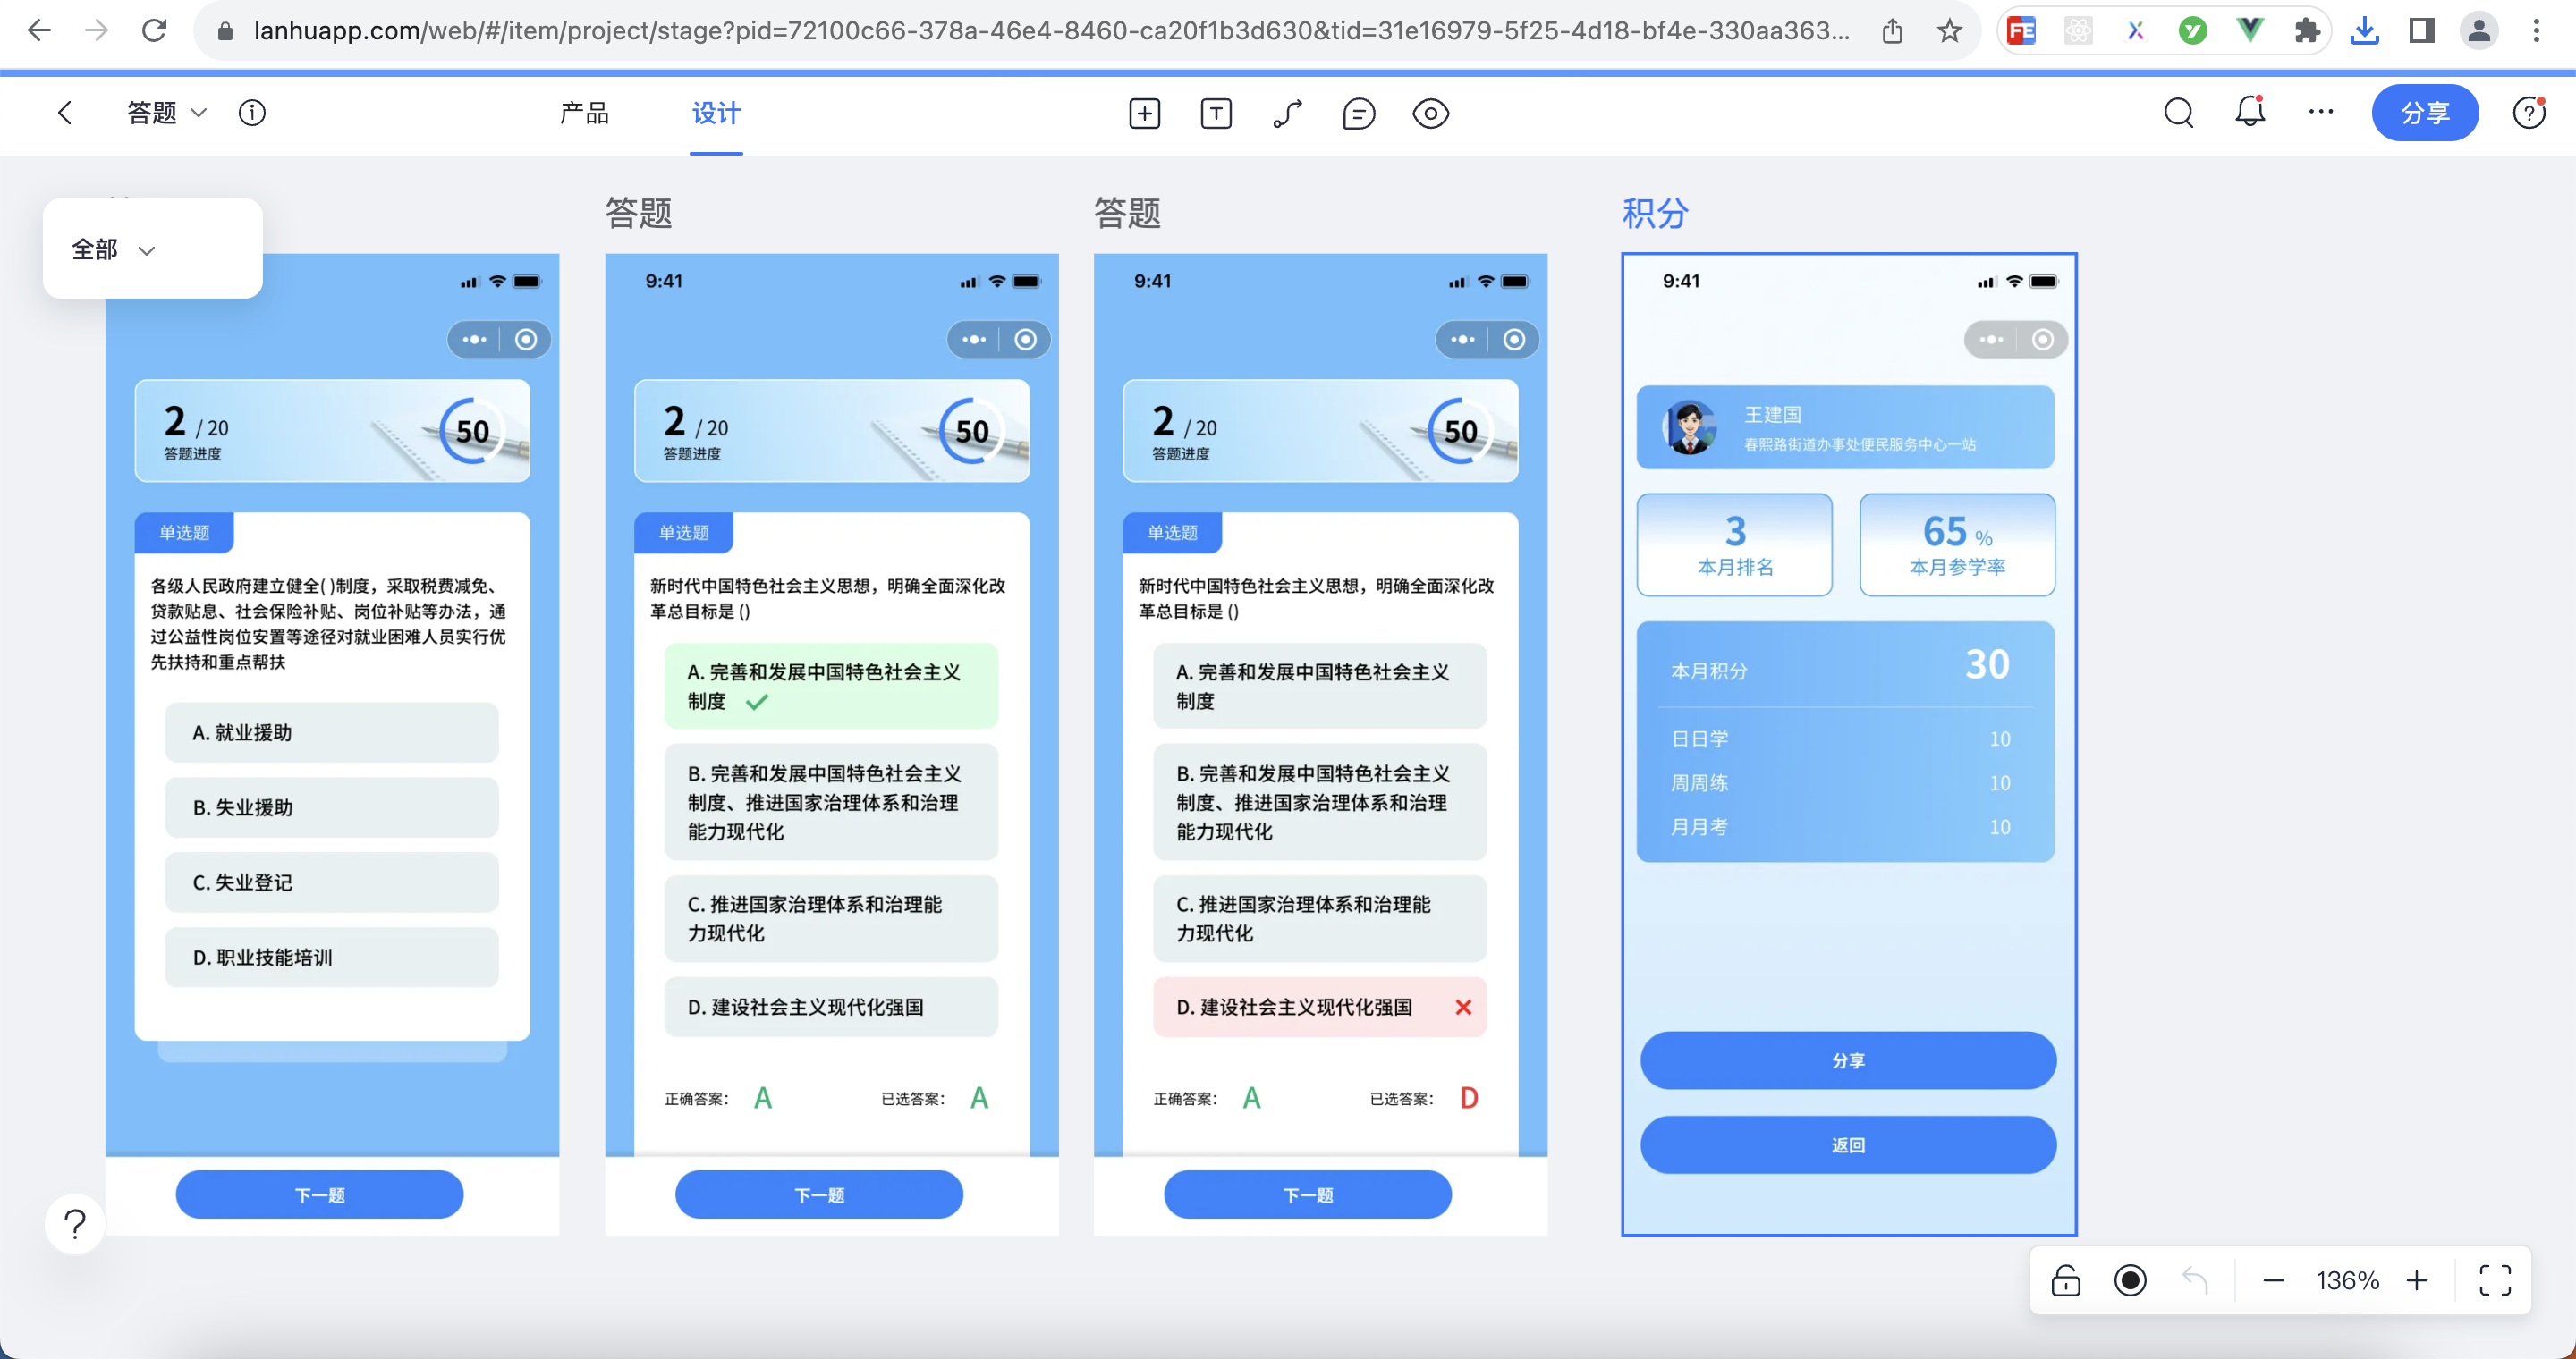
Task: Click the back chevron beside 答题
Action: click(x=65, y=113)
